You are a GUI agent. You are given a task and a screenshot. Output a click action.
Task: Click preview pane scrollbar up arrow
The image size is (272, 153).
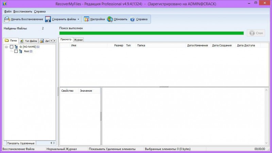click(266, 90)
